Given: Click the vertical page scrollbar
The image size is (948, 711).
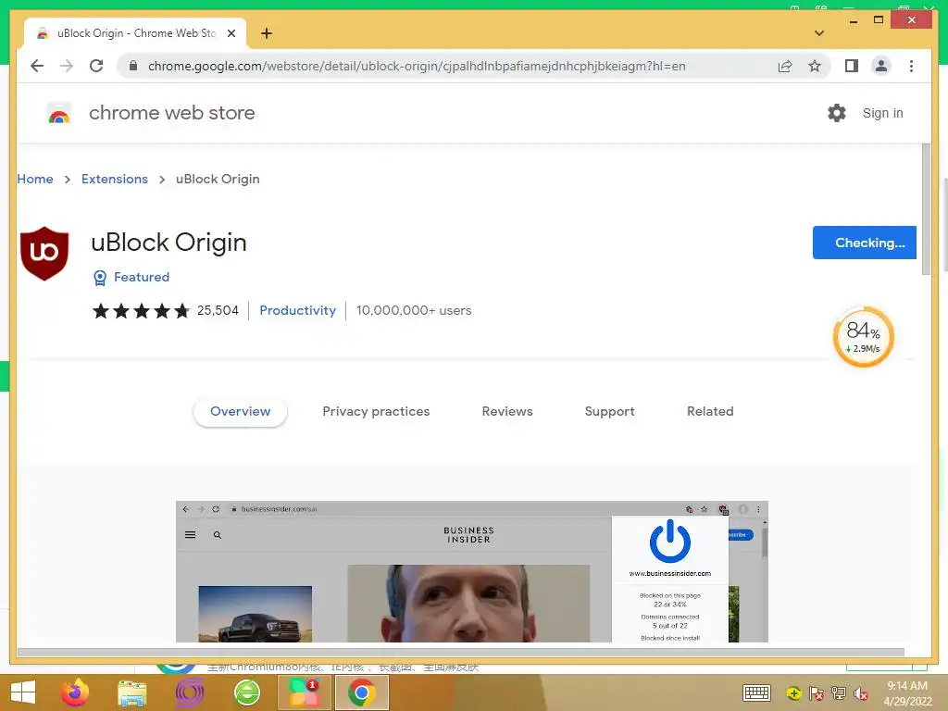Looking at the screenshot, I should pyautogui.click(x=926, y=209).
